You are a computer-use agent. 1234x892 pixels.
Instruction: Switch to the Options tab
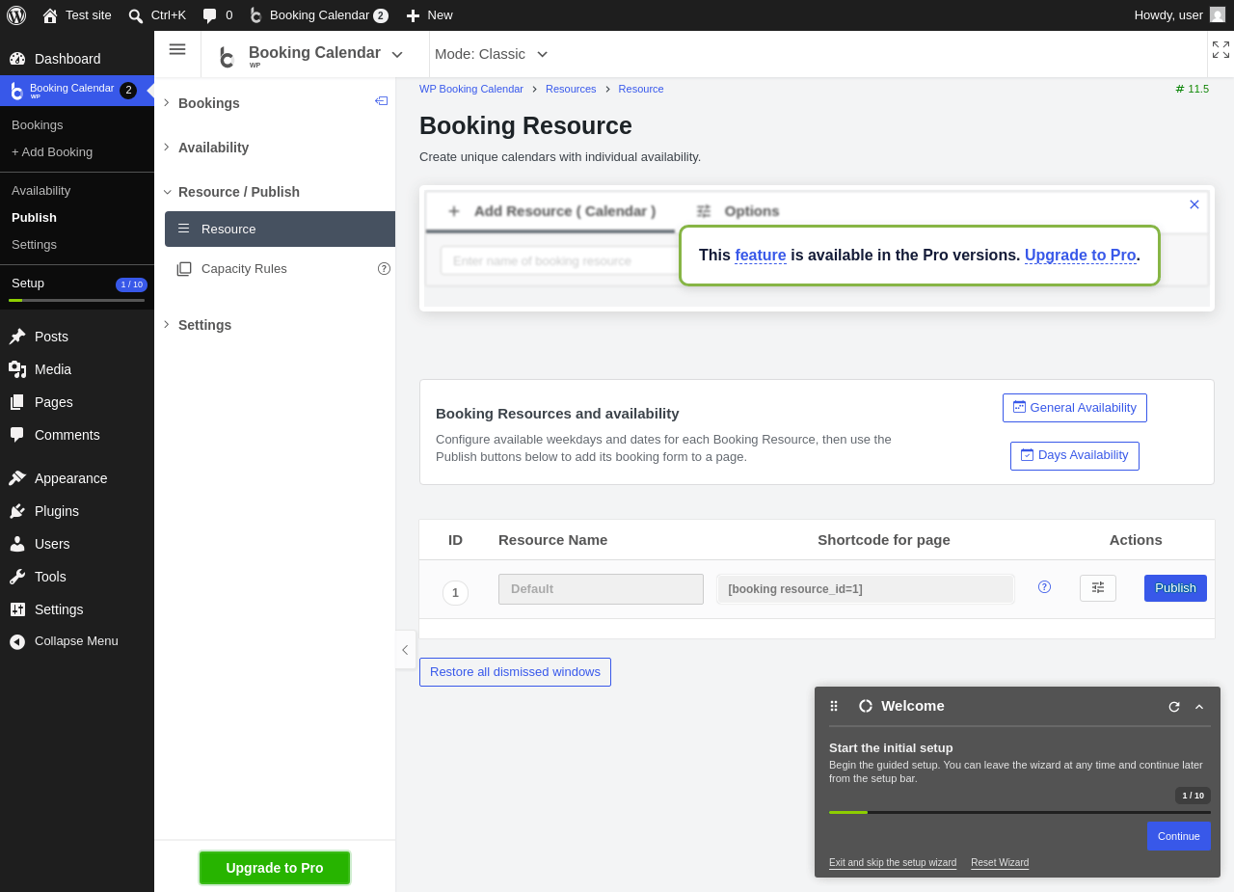point(738,211)
